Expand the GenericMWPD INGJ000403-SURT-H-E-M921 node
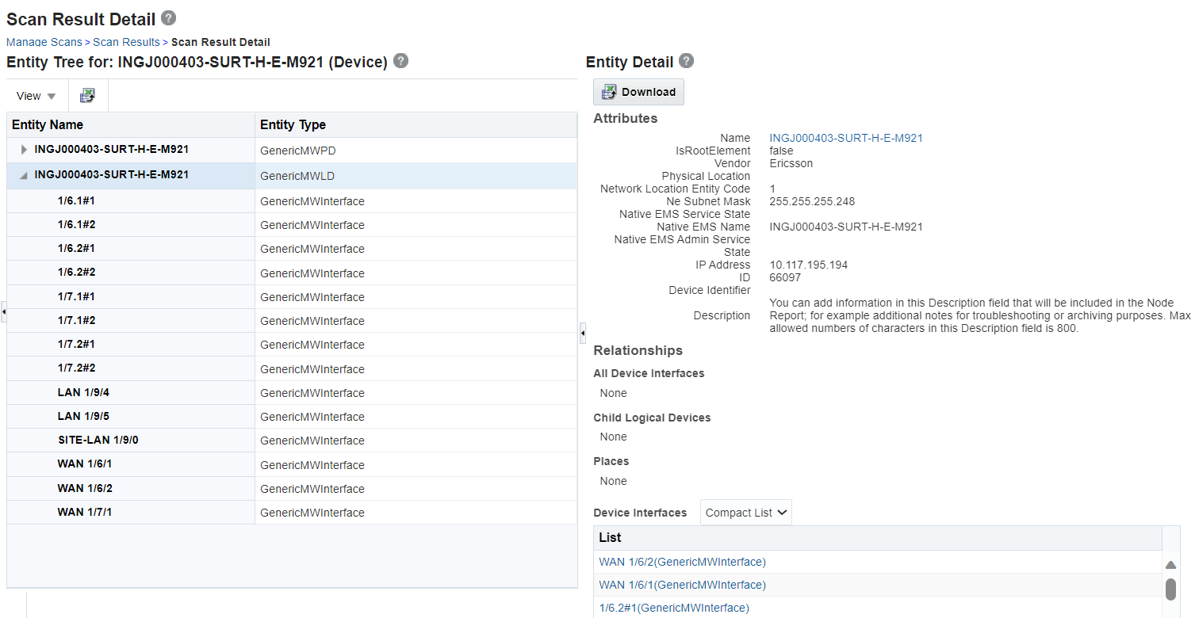Image resolution: width=1195 pixels, height=618 pixels. 24,149
